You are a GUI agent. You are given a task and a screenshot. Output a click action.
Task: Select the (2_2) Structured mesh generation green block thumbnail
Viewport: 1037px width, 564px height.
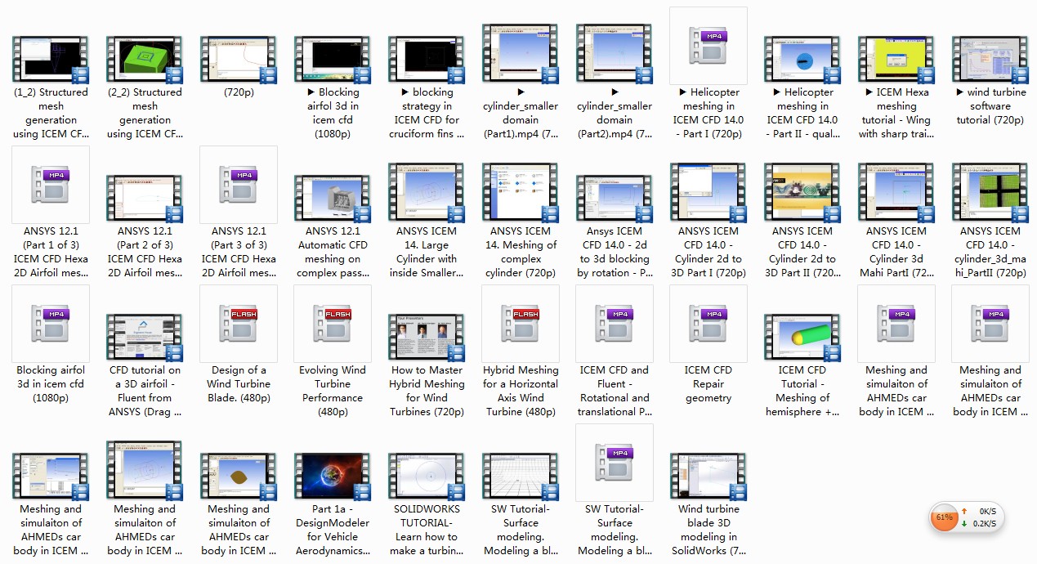[x=145, y=60]
